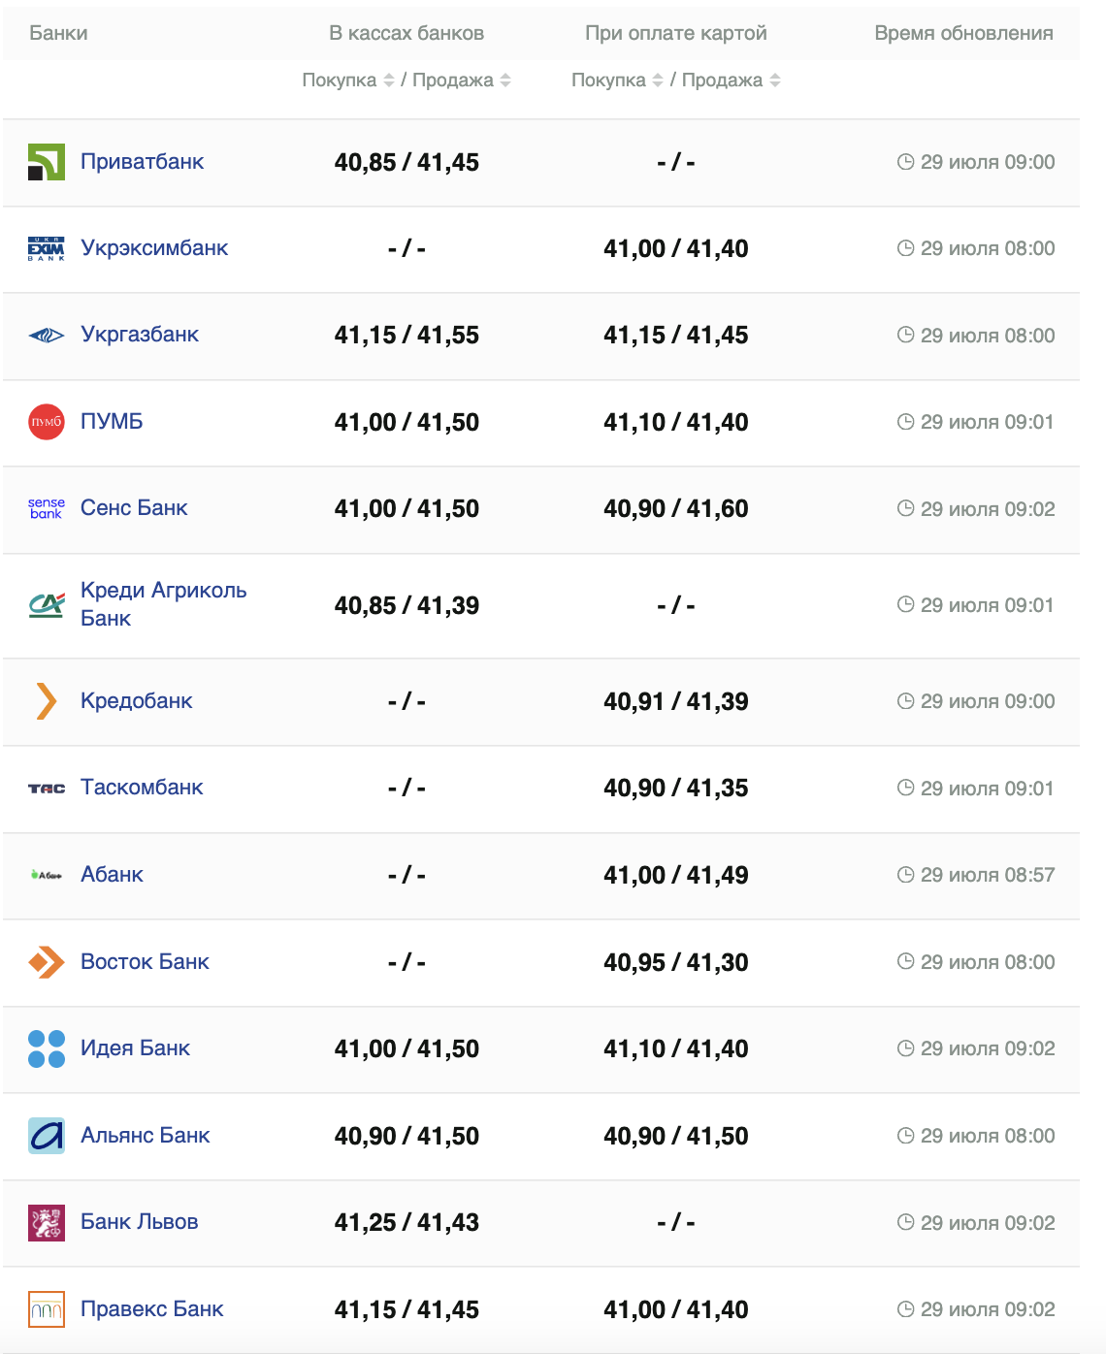Open the Укргазбанк bank link
Screen dimensions: 1106x1354
point(140,335)
